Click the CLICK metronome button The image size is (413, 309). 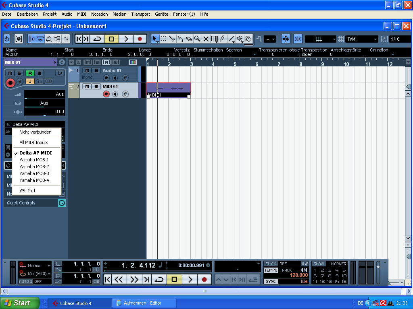click(x=271, y=264)
